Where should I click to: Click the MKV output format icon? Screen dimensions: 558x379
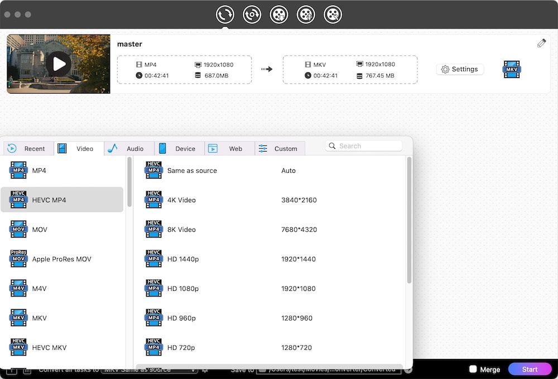tap(512, 69)
